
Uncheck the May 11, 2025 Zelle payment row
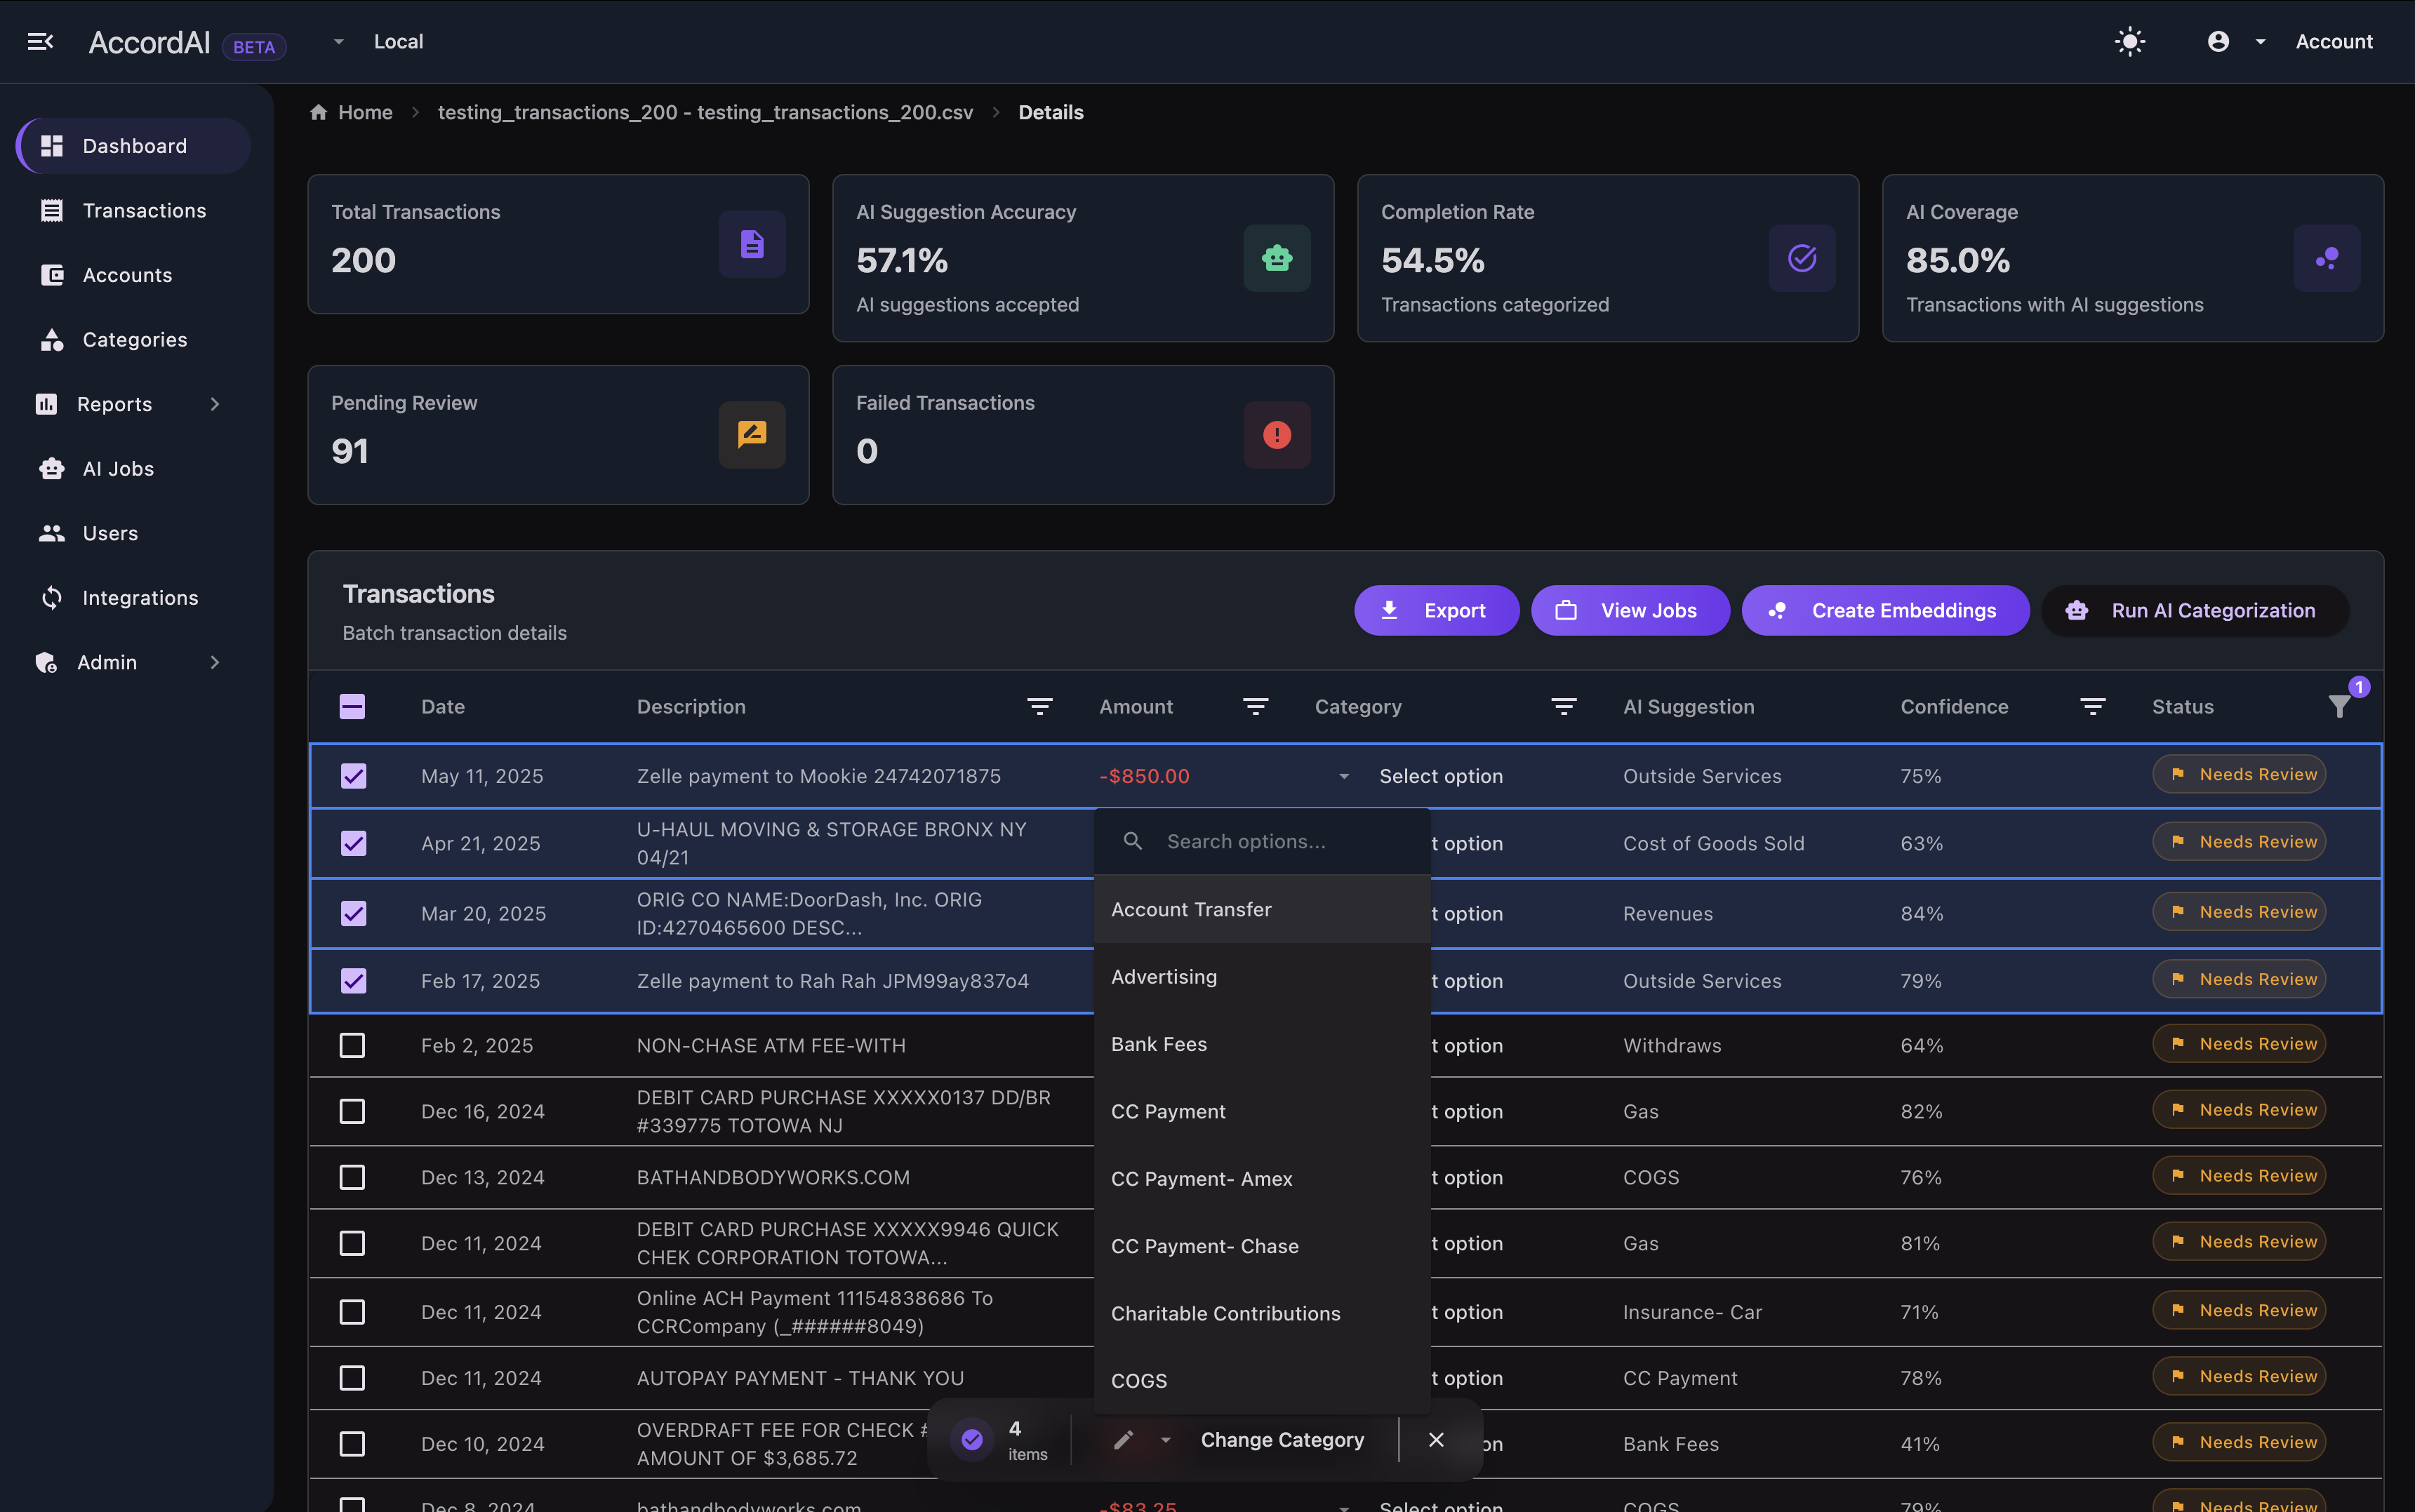coord(353,776)
